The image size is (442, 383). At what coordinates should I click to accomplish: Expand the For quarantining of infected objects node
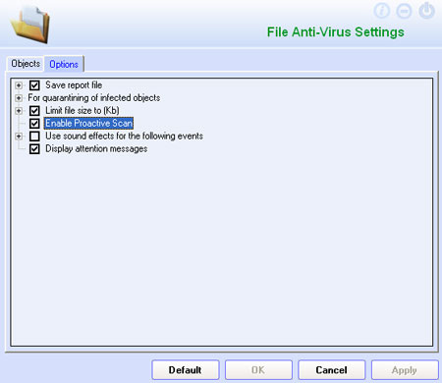point(19,98)
